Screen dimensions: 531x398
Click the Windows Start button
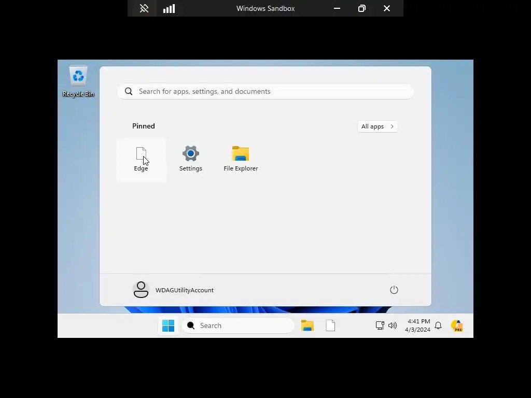[169, 325]
